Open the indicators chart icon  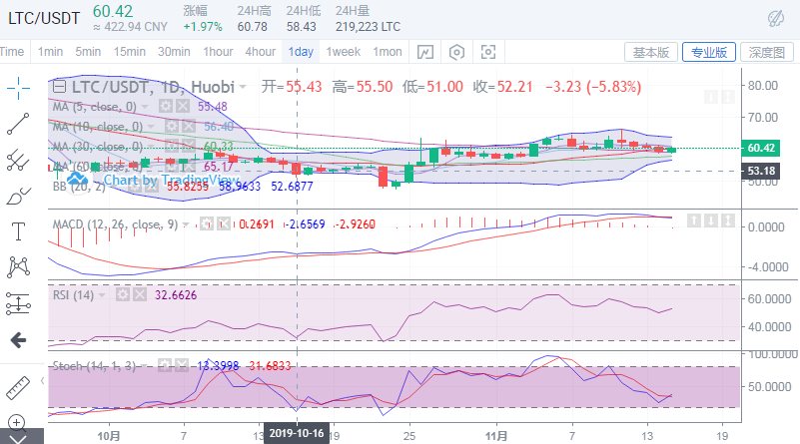(425, 52)
